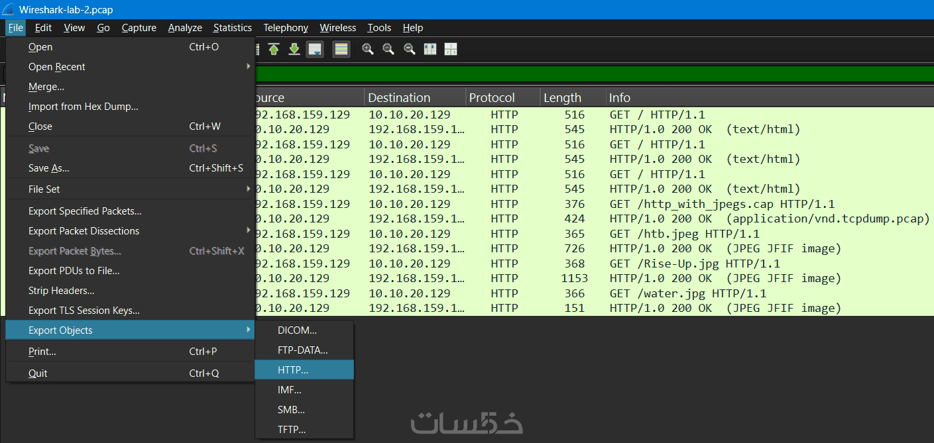Image resolution: width=934 pixels, height=443 pixels.
Task: Choose FTP-DATA... export option
Action: pos(304,350)
